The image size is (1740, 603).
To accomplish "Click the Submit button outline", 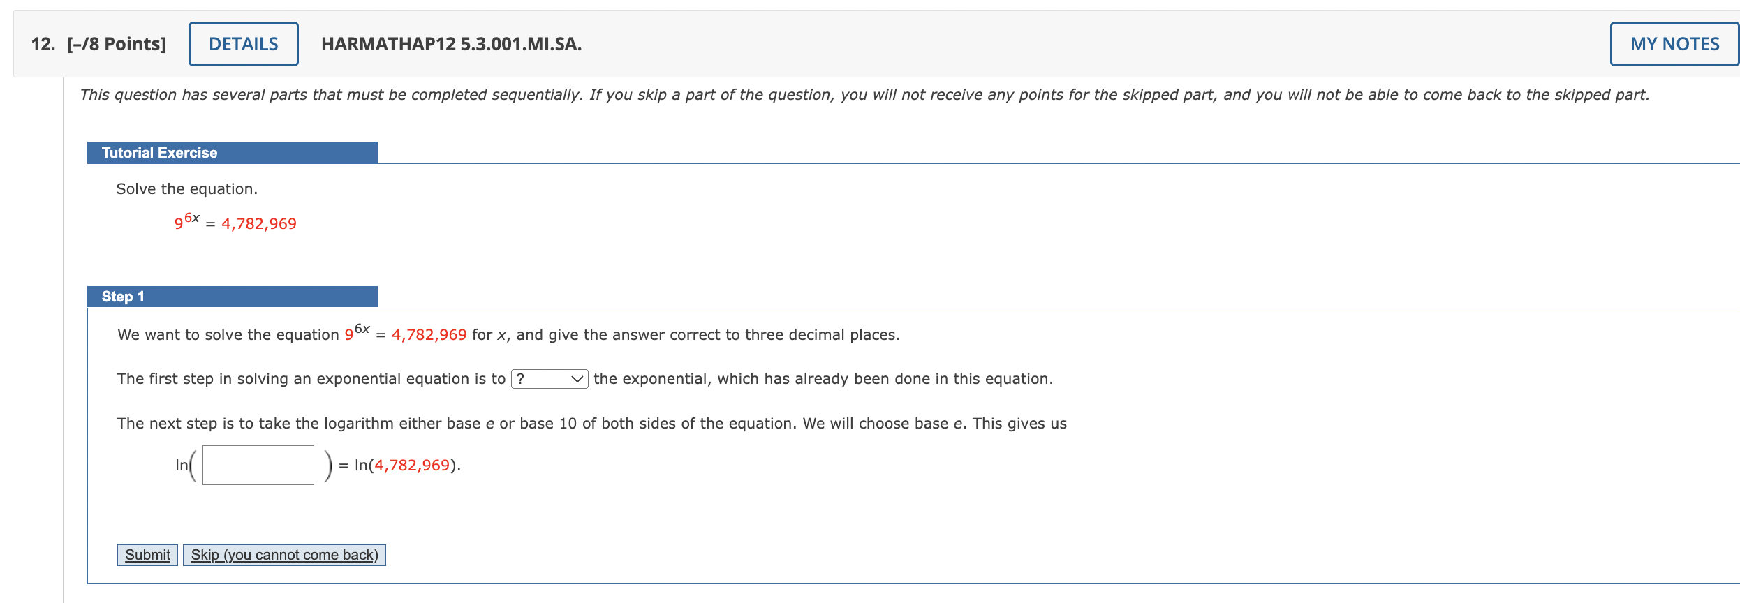I will pyautogui.click(x=147, y=554).
